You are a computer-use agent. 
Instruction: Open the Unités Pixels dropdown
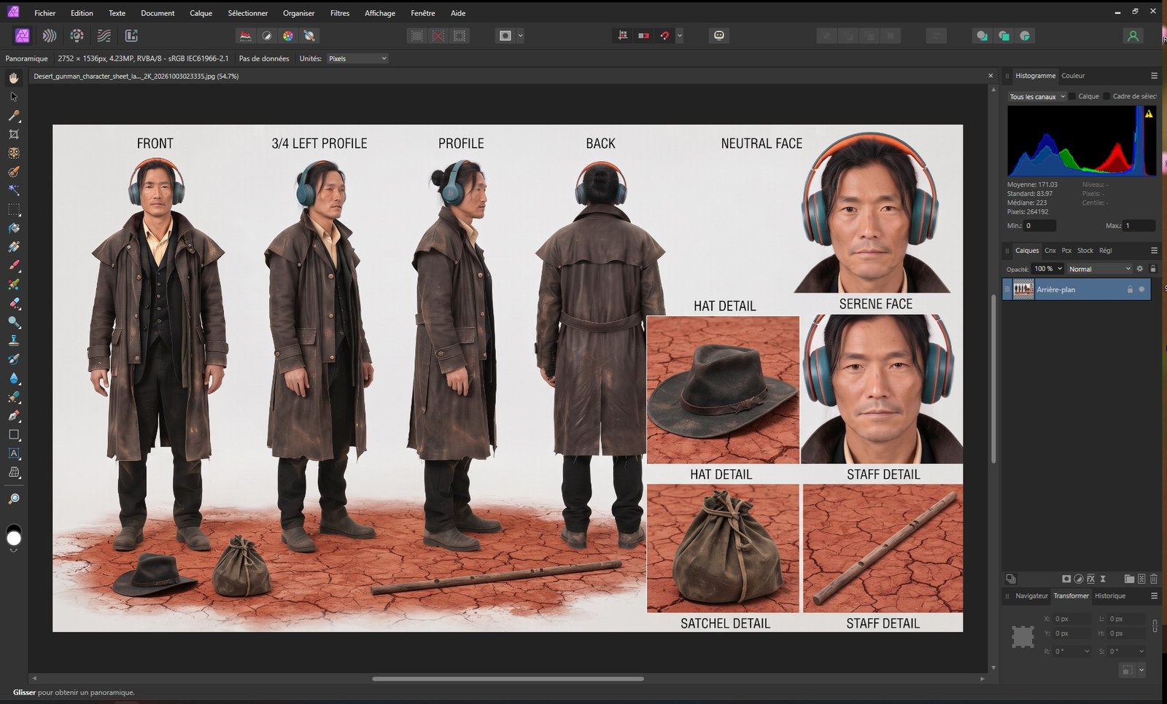pyautogui.click(x=357, y=58)
